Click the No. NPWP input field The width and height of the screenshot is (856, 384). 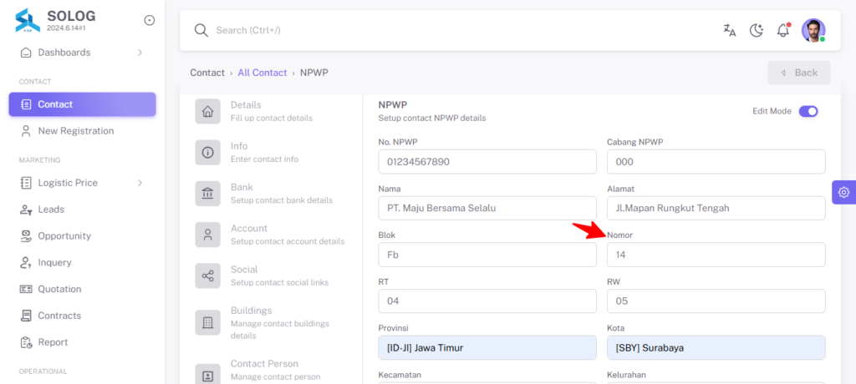tap(487, 161)
